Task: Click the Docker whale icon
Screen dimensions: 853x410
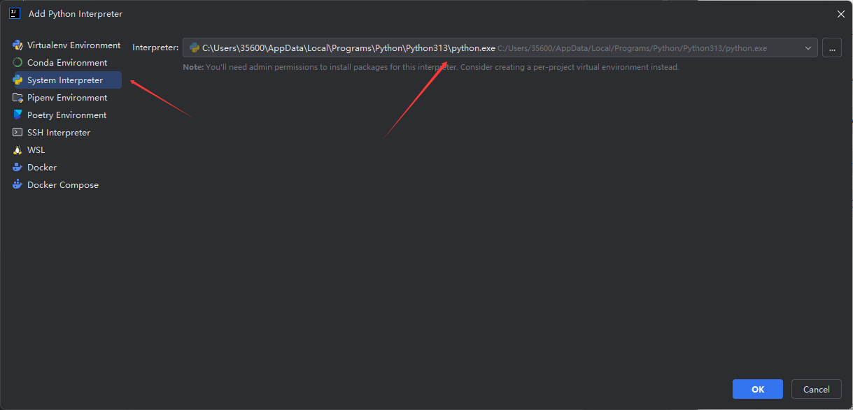Action: 17,168
